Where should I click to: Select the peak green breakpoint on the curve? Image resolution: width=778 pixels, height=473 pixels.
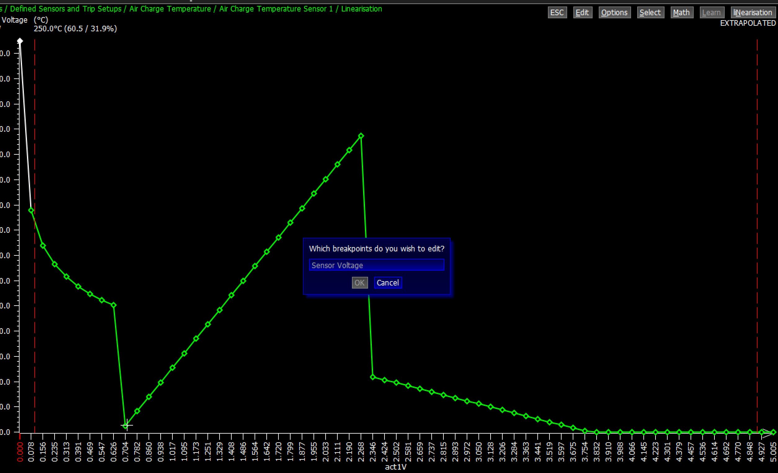[361, 136]
